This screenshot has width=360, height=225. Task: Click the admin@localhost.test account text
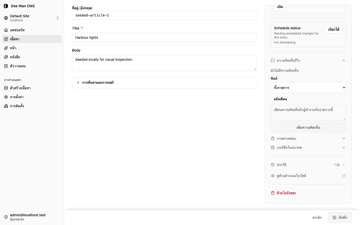pyautogui.click(x=28, y=215)
